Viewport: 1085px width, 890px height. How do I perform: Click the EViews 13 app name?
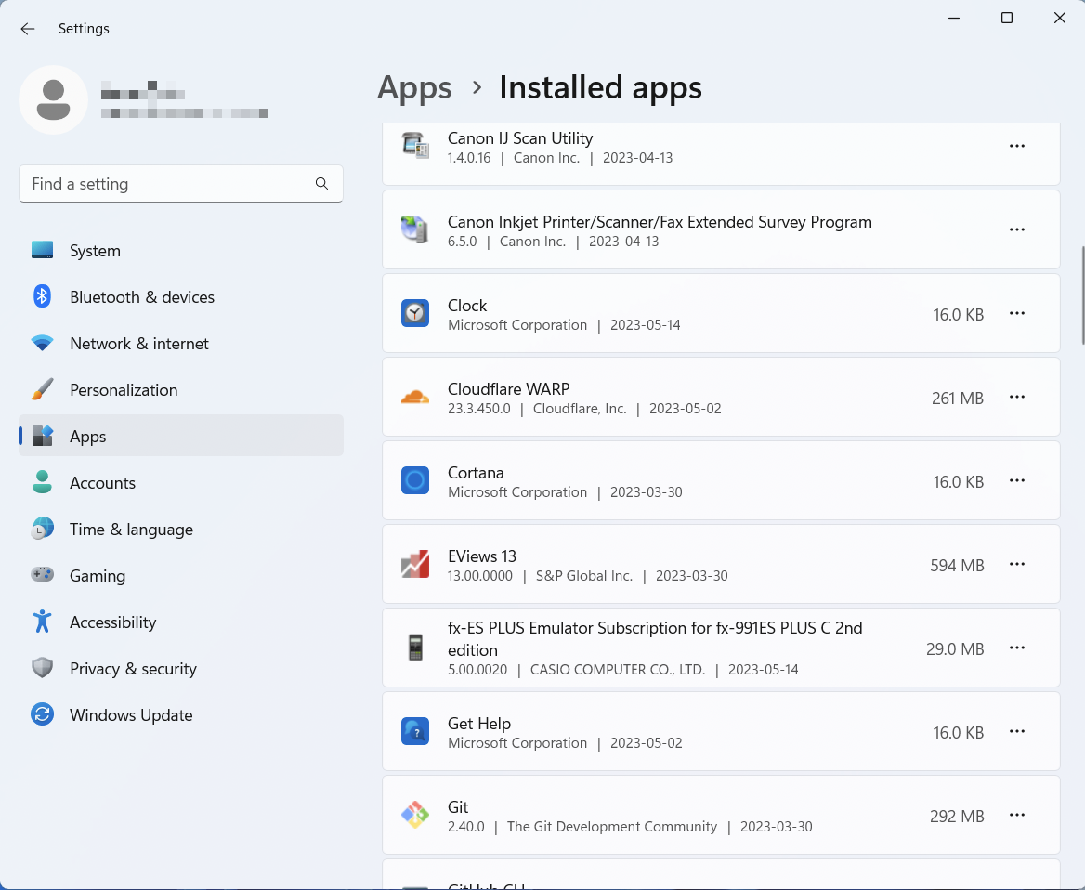coord(481,556)
